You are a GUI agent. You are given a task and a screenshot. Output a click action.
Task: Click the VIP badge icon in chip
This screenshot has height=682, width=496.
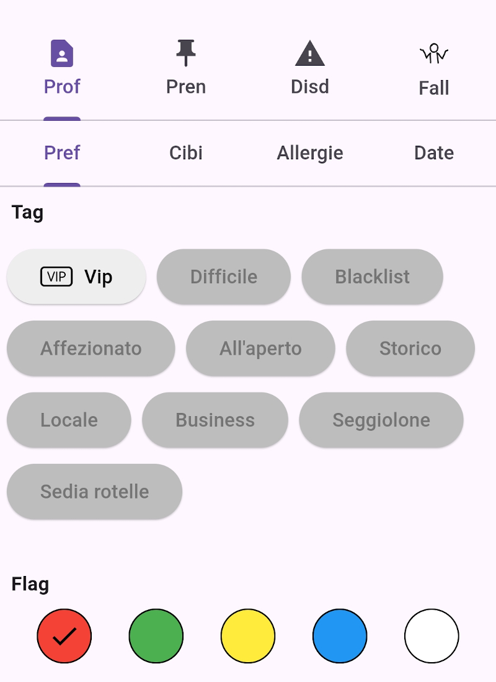56,277
